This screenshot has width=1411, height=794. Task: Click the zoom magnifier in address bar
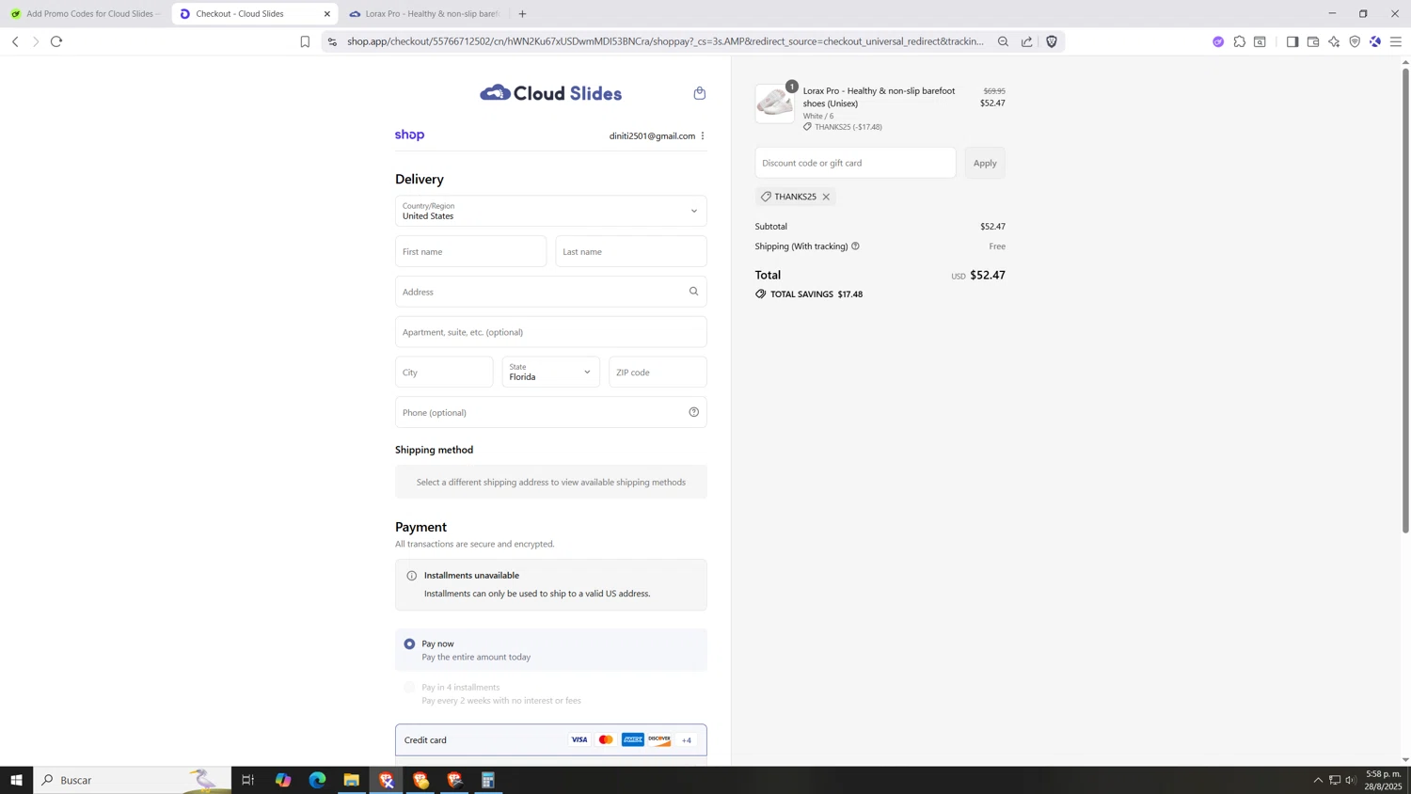(1003, 41)
